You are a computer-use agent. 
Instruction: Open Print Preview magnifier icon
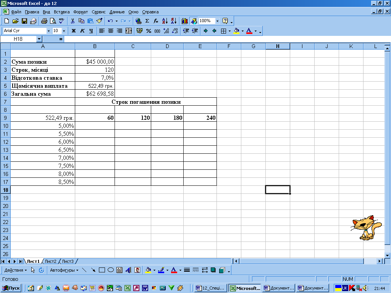(x=53, y=21)
